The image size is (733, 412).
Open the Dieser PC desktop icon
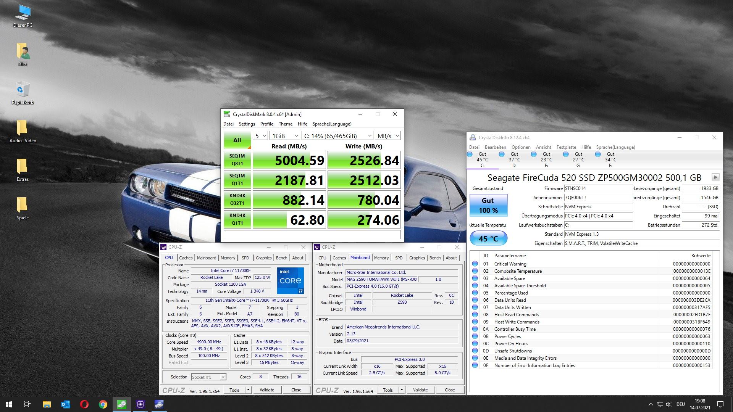(x=23, y=16)
